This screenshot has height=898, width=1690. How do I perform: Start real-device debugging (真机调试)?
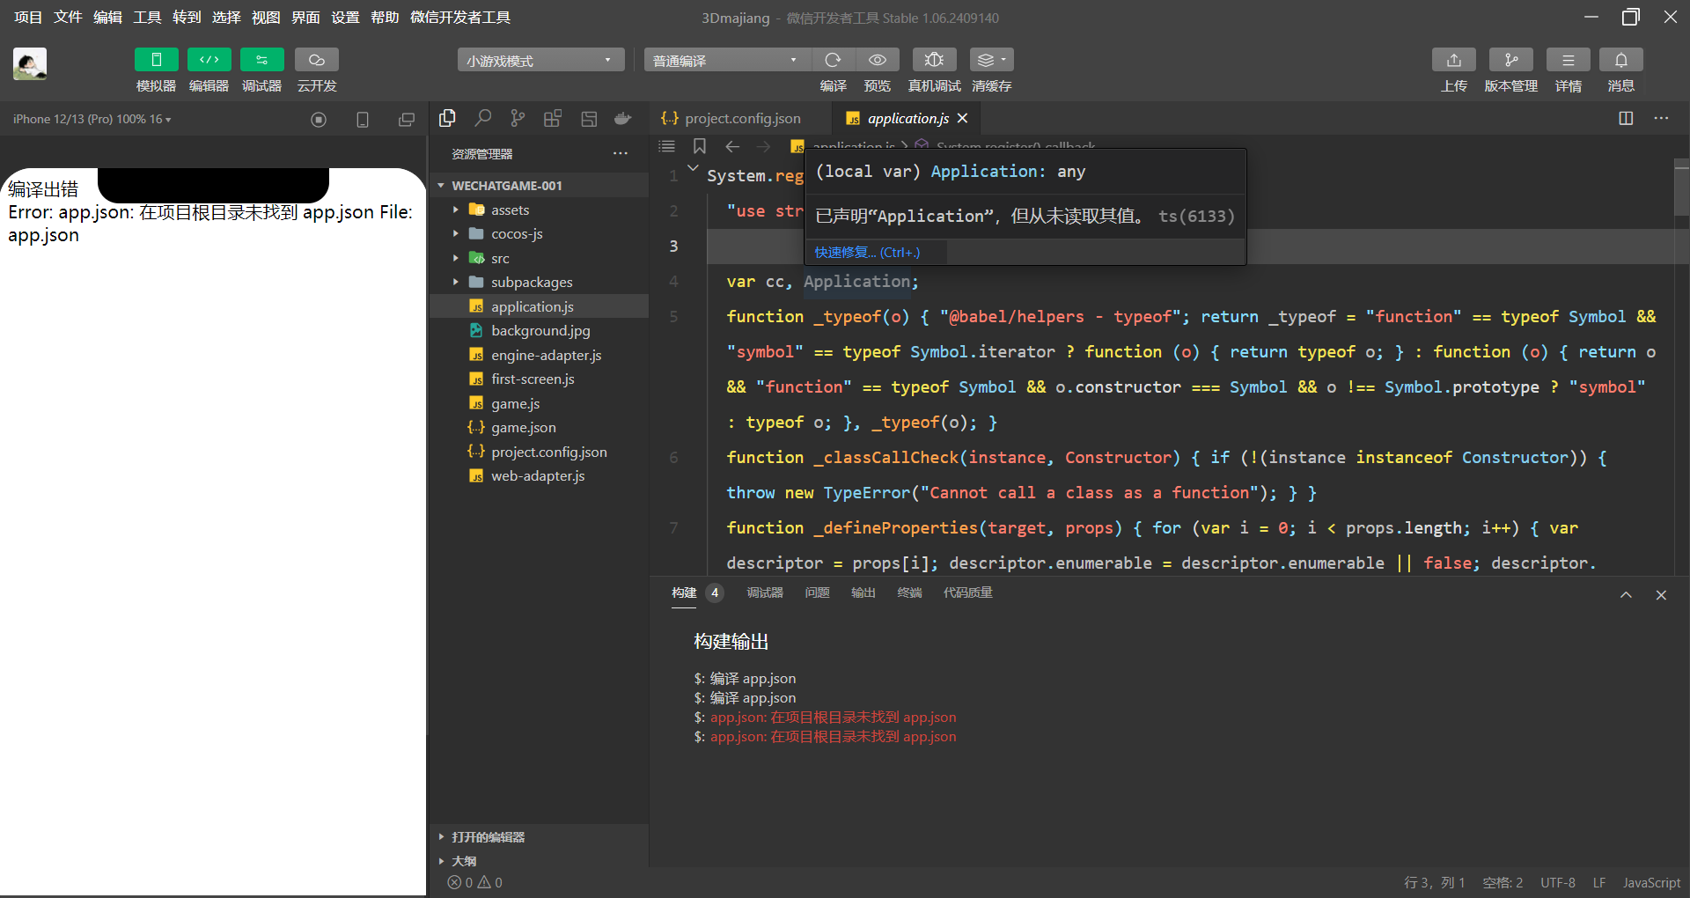point(935,60)
